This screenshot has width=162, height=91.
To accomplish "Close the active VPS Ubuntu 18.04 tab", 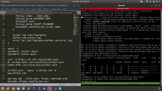I will (x=74, y=13).
